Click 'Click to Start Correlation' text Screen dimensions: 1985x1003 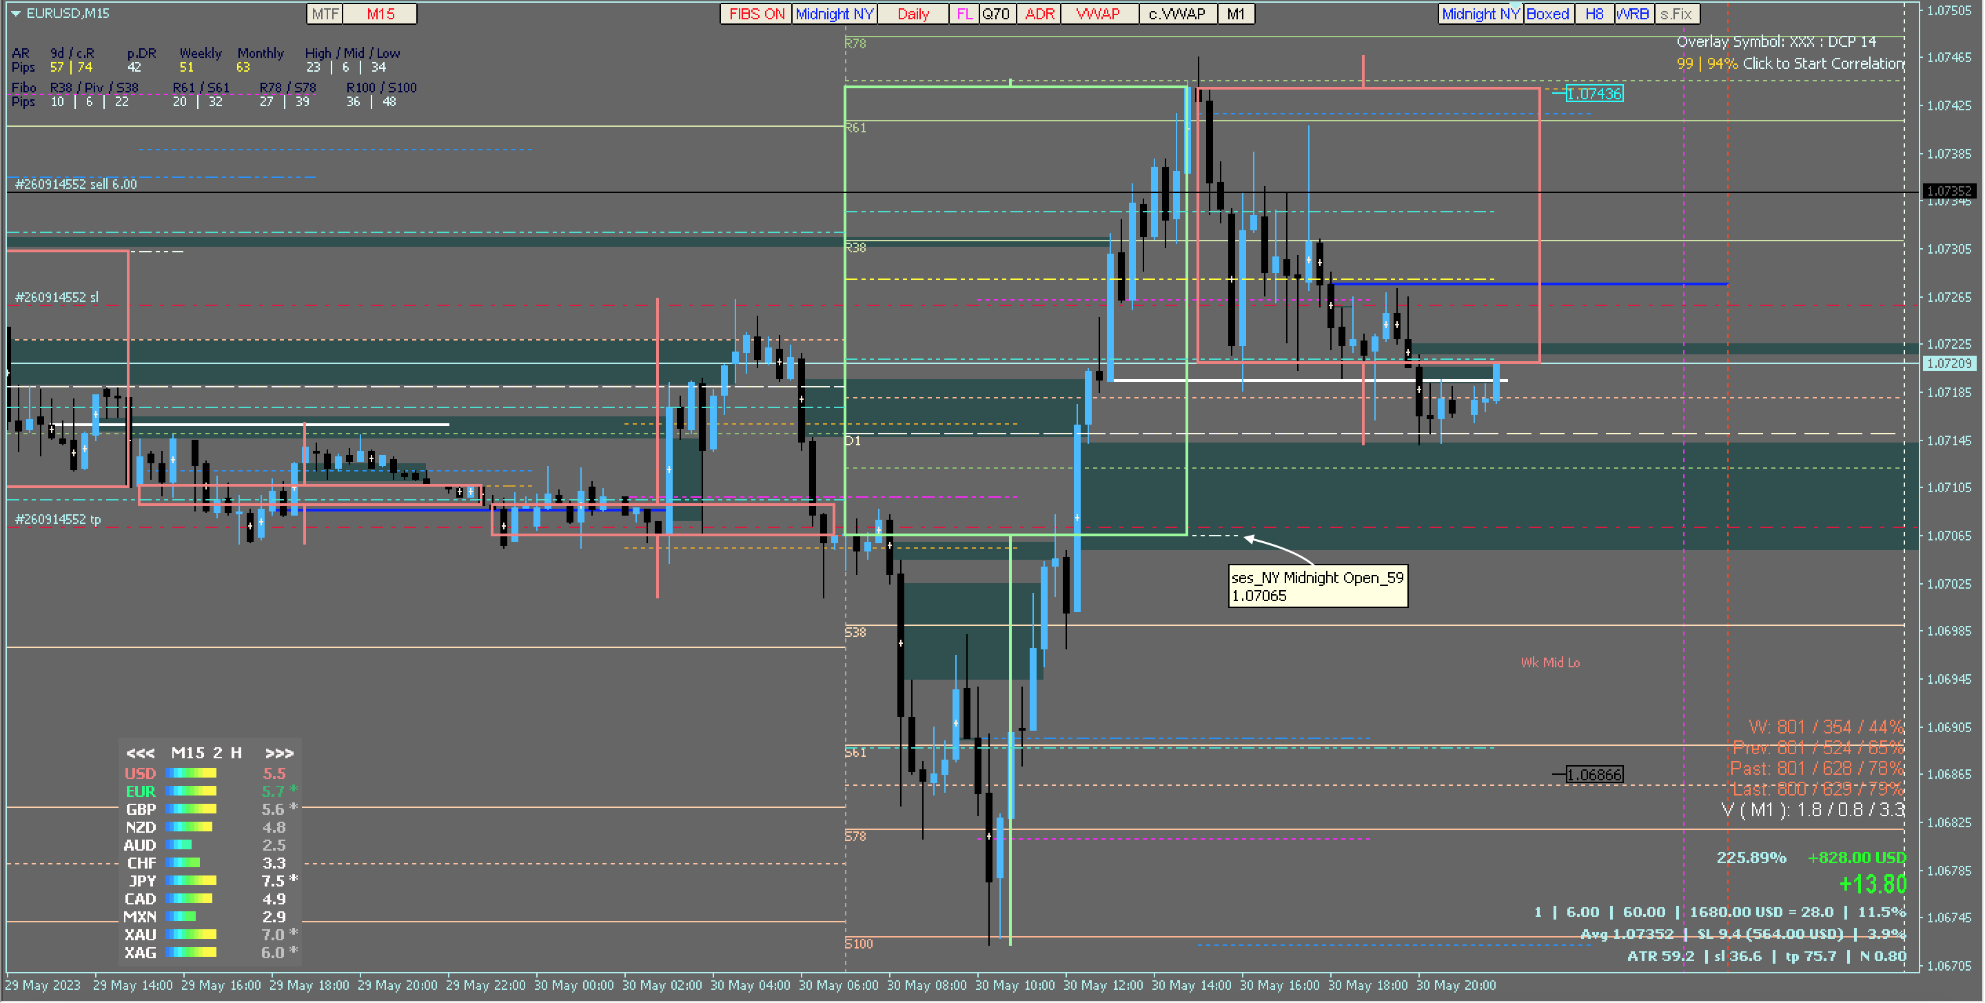point(1823,63)
